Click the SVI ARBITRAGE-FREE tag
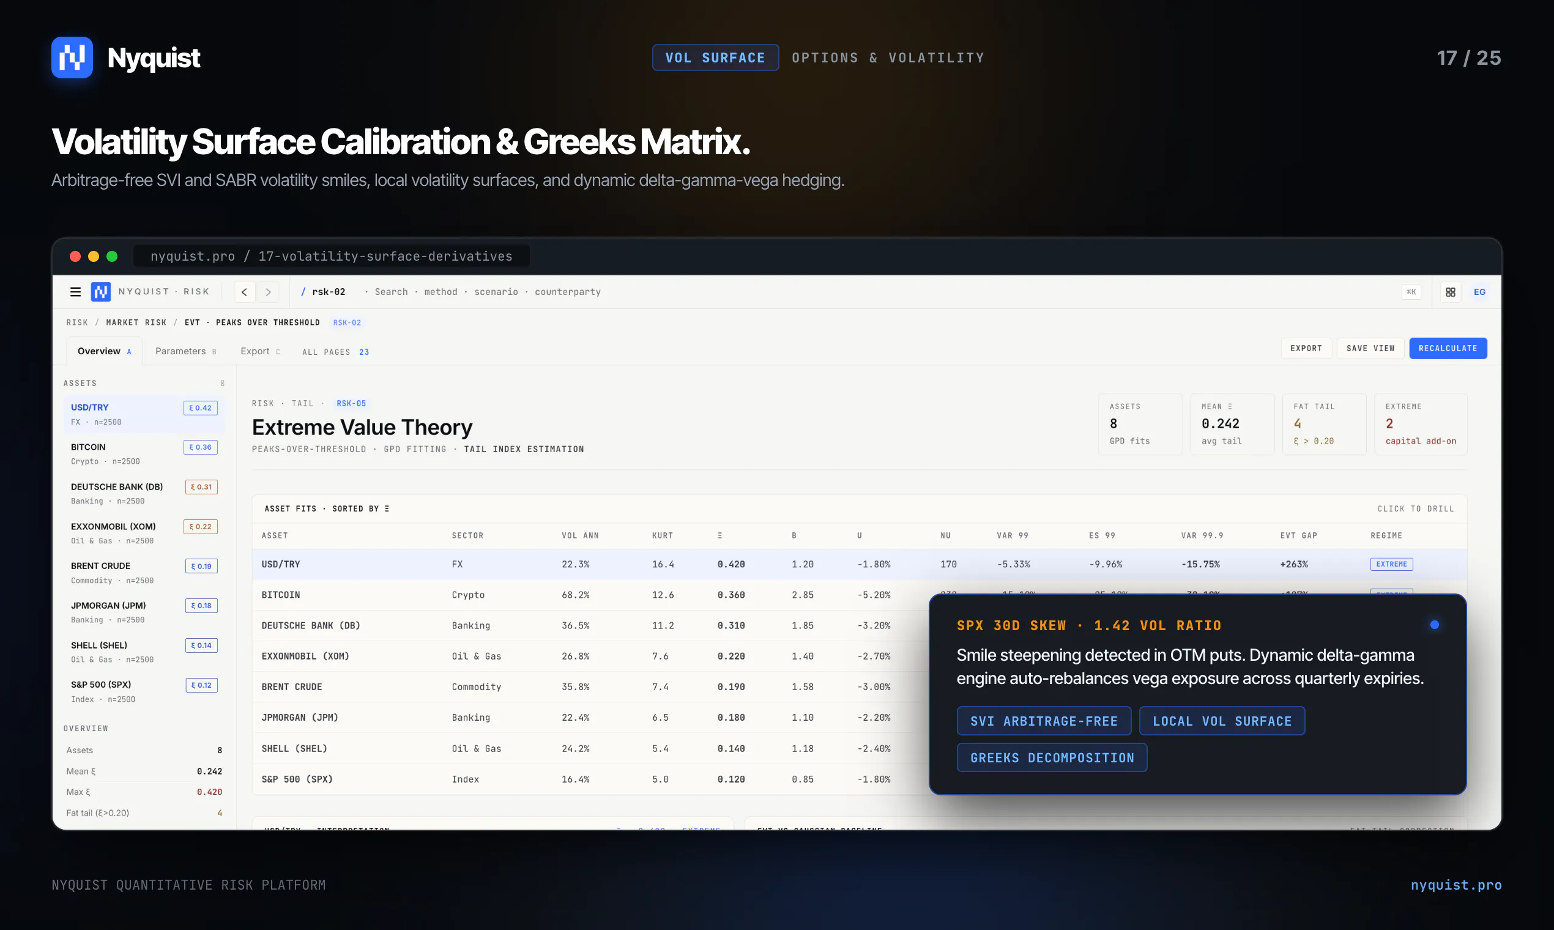 (x=1044, y=721)
